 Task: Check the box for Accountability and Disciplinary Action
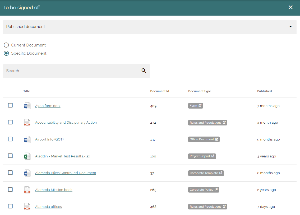10,122
